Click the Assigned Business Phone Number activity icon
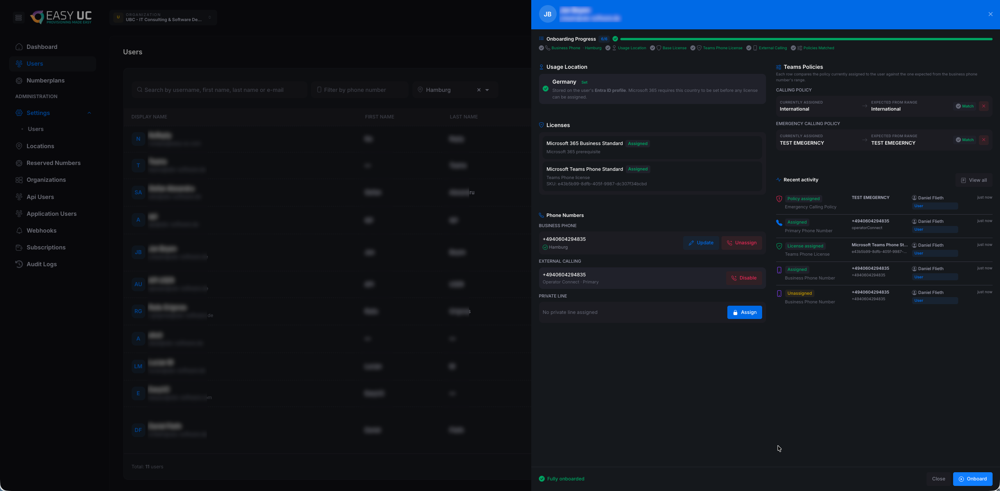The width and height of the screenshot is (1000, 491). (x=779, y=270)
